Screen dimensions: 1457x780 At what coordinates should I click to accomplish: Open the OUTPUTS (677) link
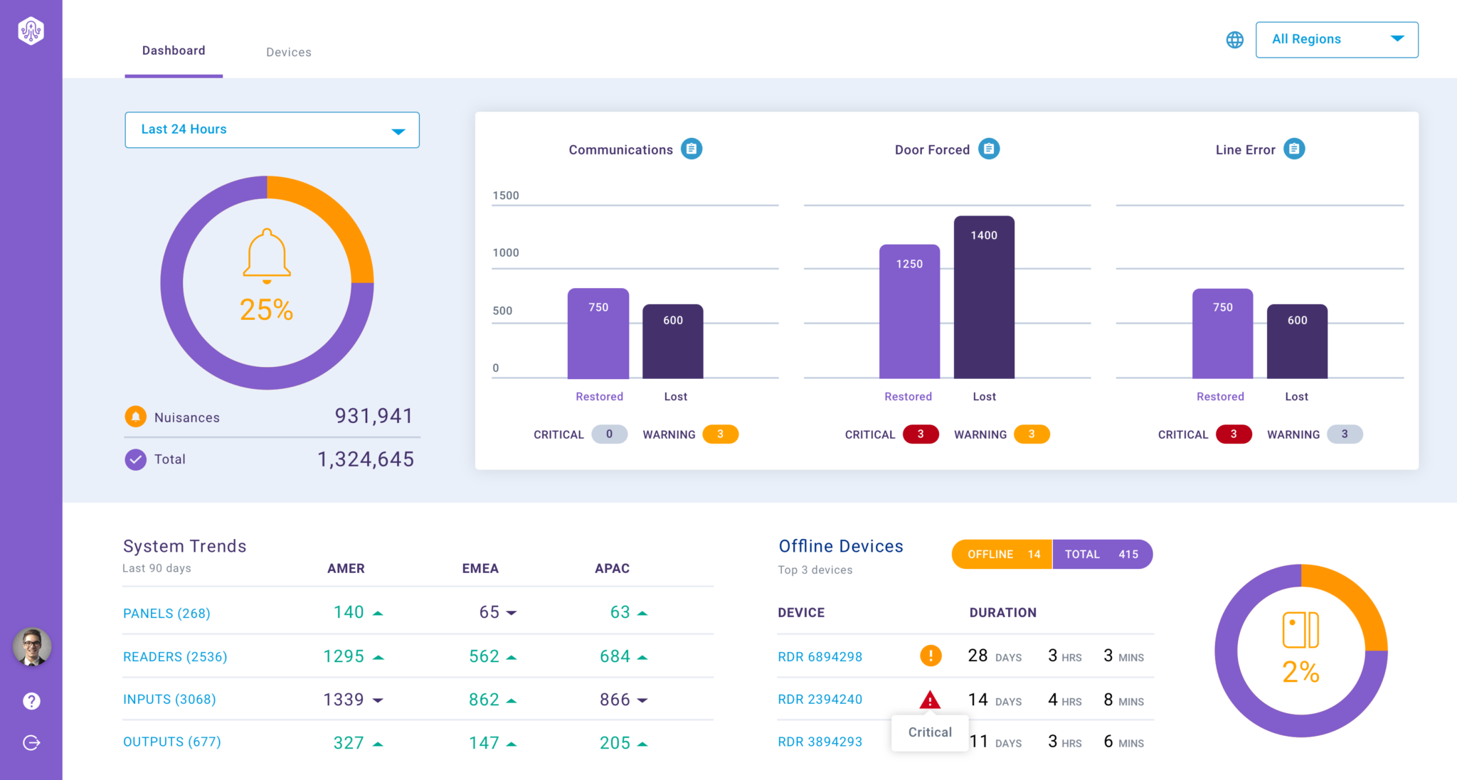172,742
